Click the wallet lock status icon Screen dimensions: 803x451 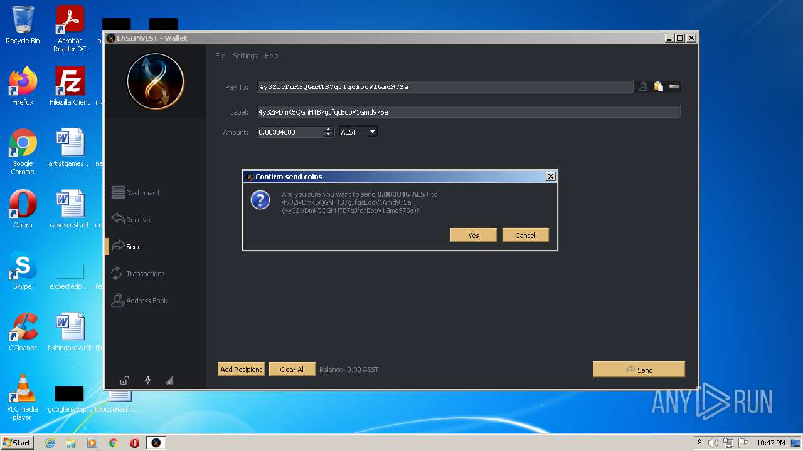[x=125, y=380]
